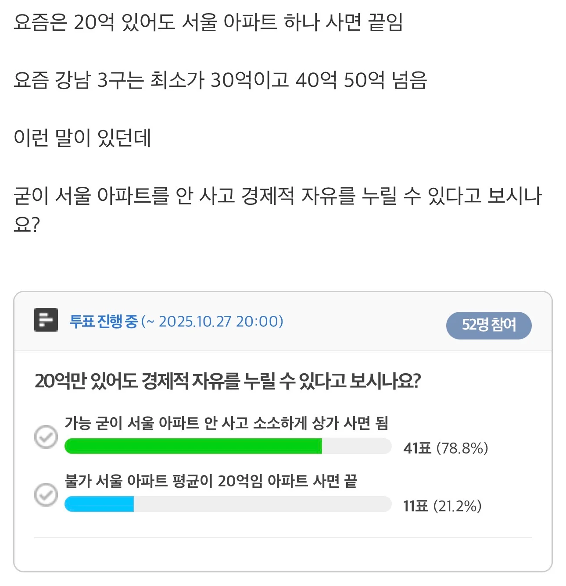Click the blue bar for the '불가' option
The image size is (566, 586).
coord(99,504)
